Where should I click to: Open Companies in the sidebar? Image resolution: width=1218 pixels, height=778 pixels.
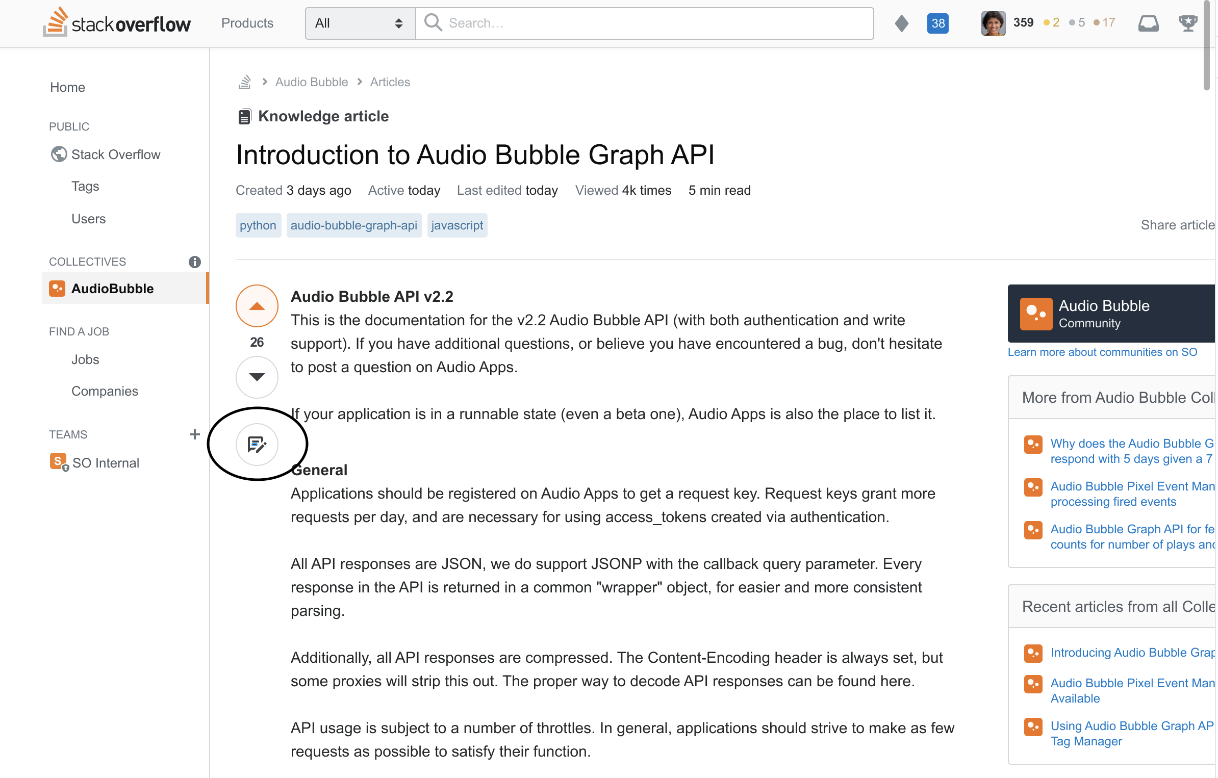pos(105,391)
